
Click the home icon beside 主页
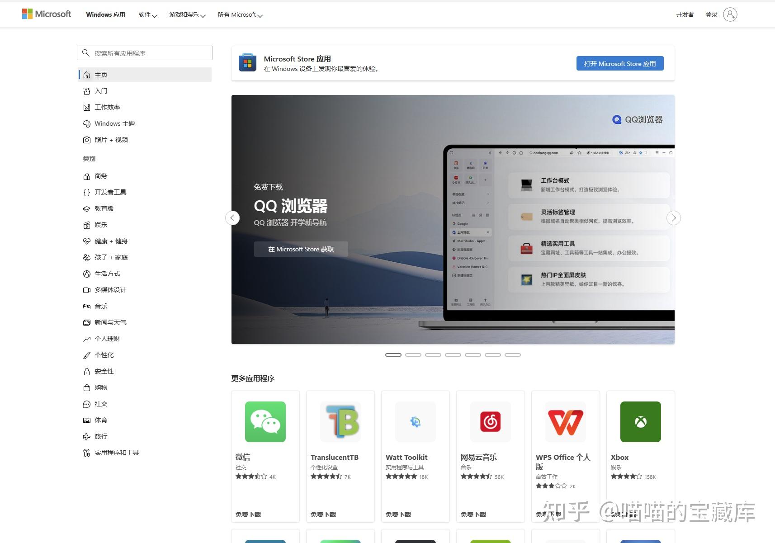pos(87,75)
